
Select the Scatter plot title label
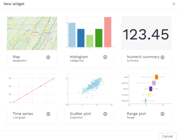[x=80, y=114]
